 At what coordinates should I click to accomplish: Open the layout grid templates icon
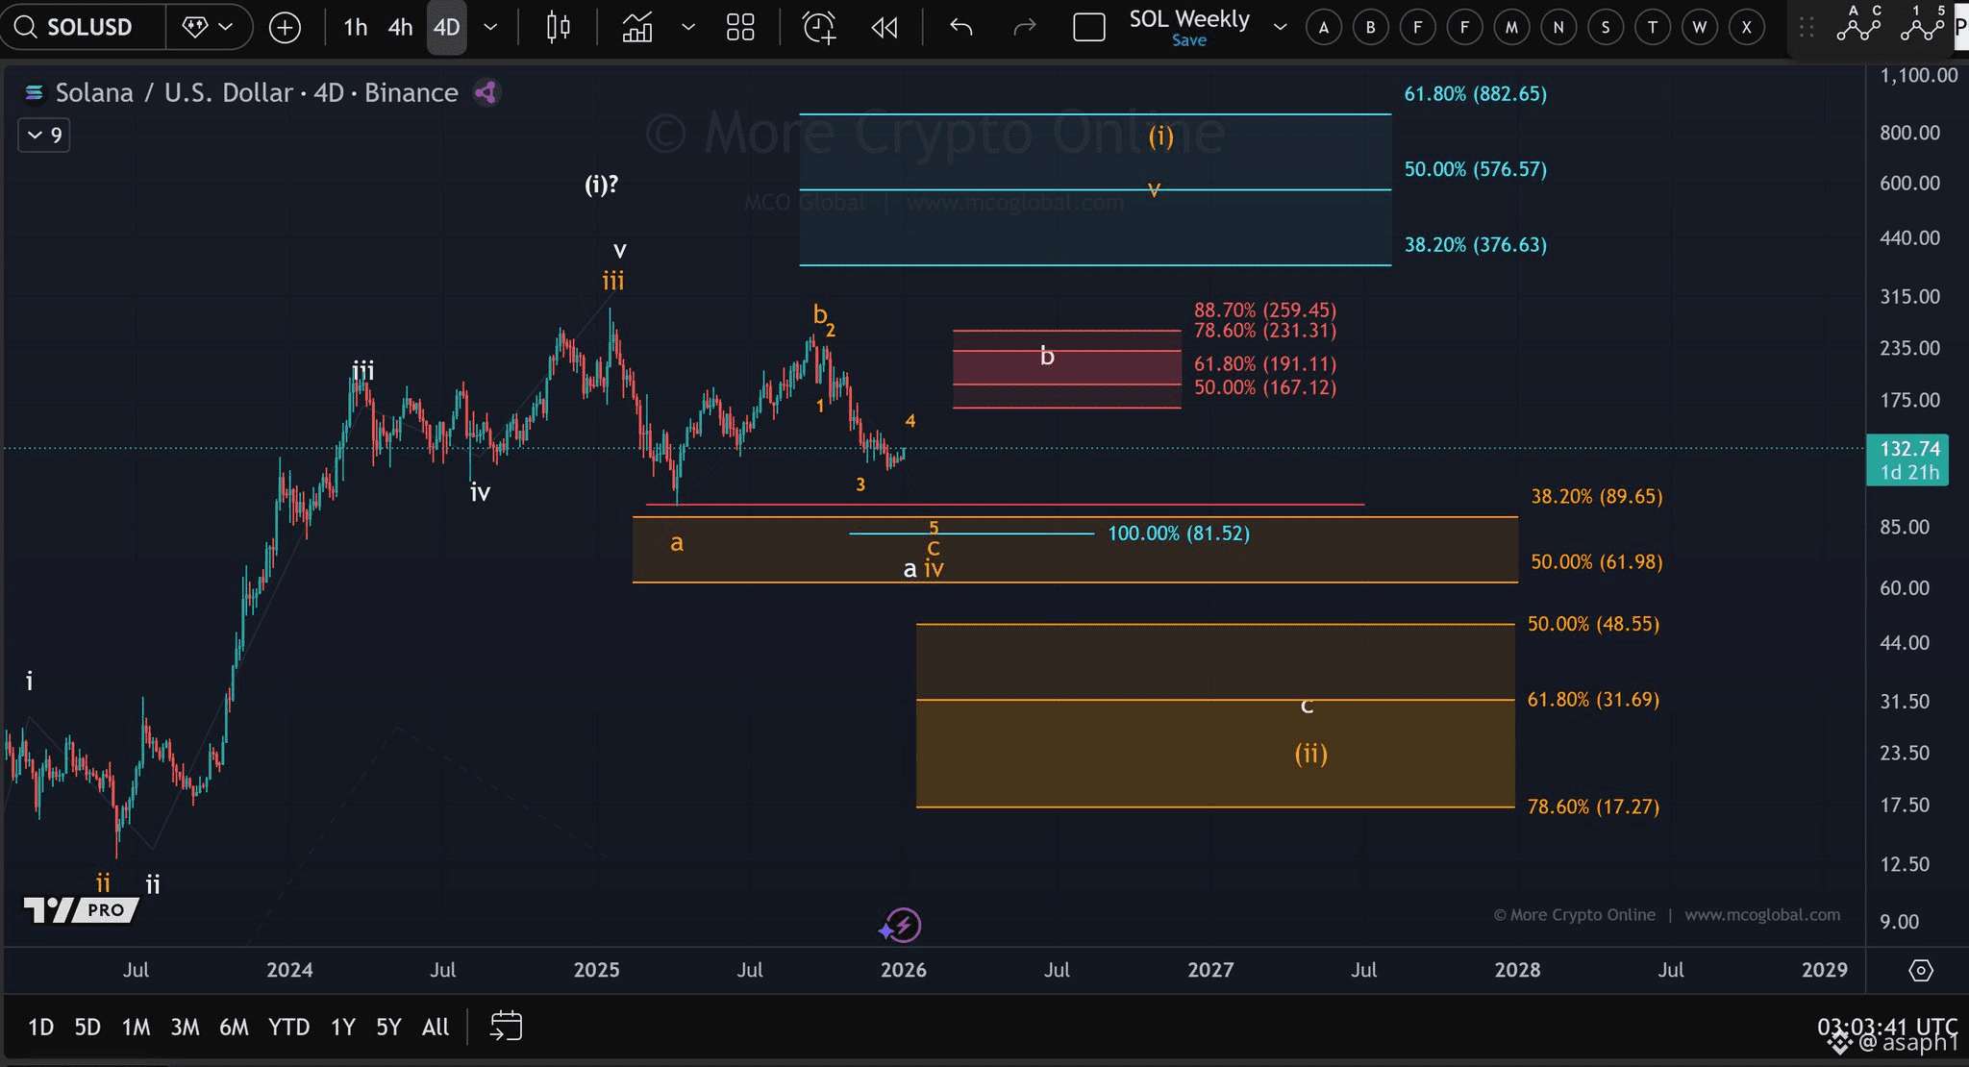tap(740, 28)
